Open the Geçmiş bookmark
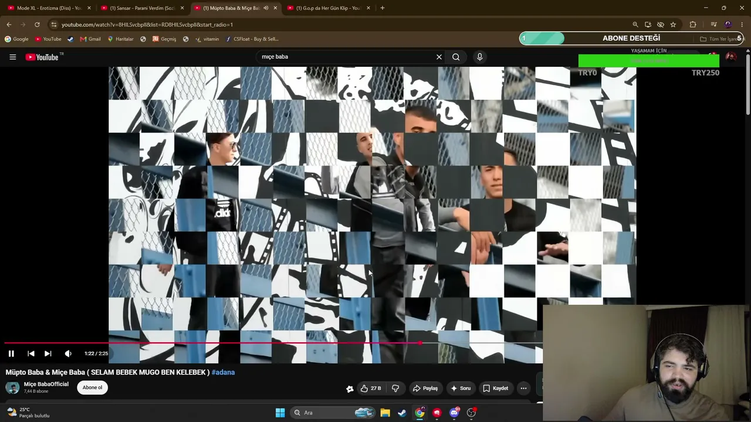 pos(164,39)
